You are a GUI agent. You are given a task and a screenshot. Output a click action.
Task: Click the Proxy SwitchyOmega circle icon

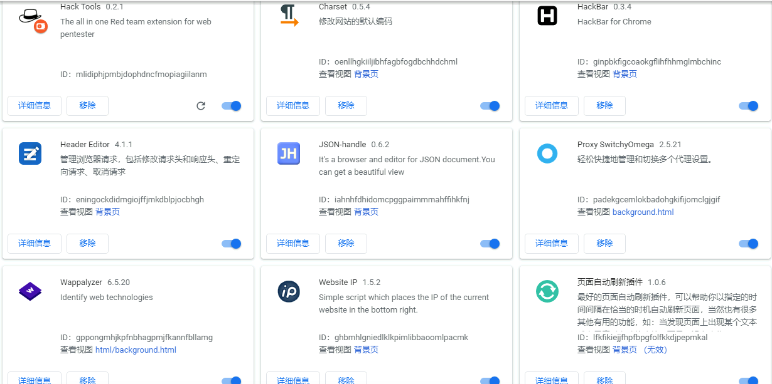(547, 153)
